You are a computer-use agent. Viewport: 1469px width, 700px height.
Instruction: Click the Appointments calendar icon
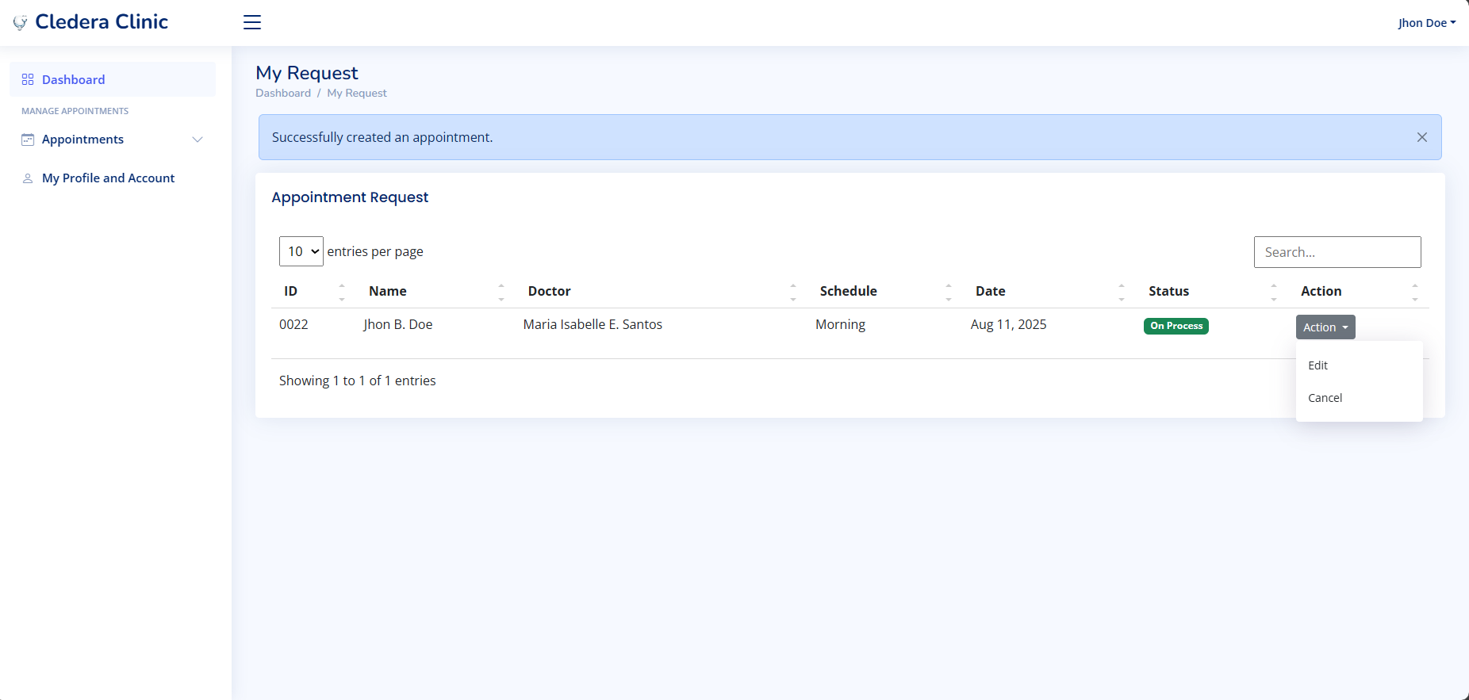coord(28,140)
